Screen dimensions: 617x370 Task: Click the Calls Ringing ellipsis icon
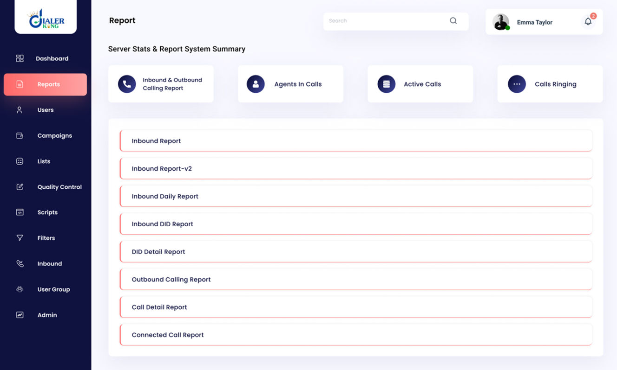pos(517,84)
